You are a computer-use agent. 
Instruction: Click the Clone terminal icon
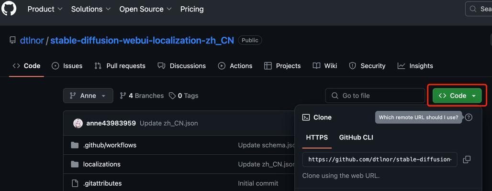[306, 117]
